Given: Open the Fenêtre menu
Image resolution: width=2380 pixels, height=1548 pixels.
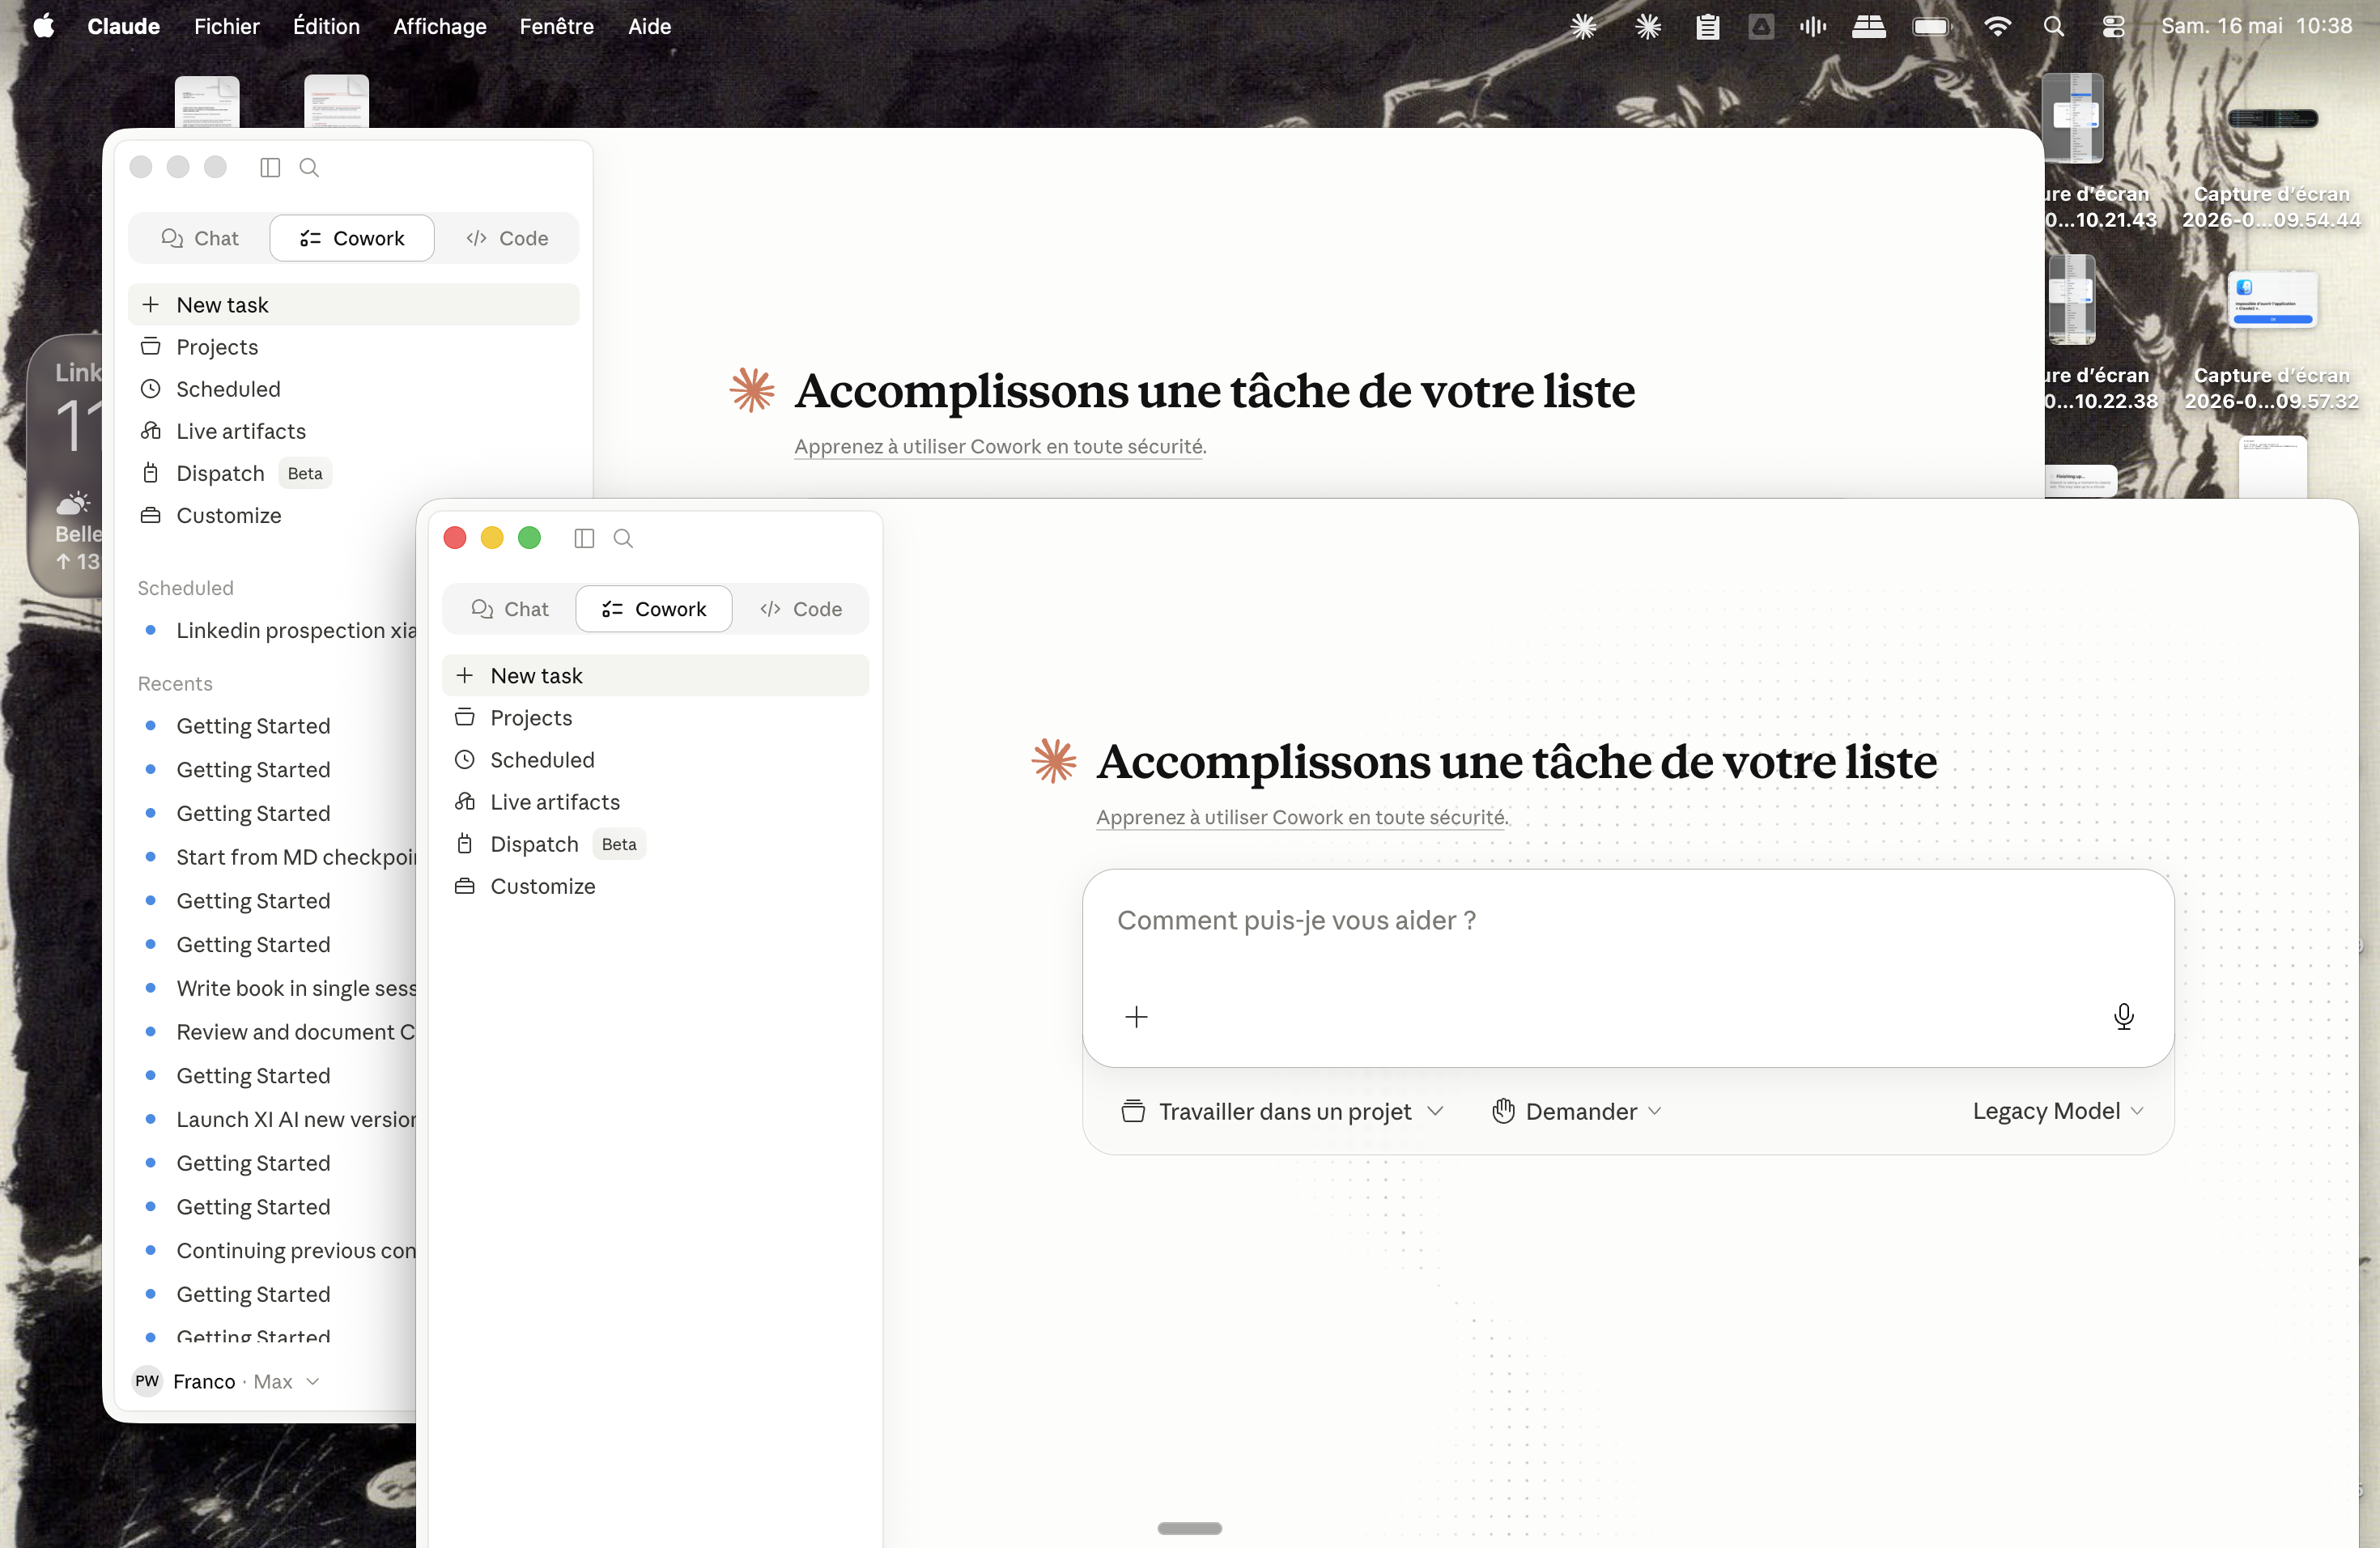Looking at the screenshot, I should [x=557, y=26].
